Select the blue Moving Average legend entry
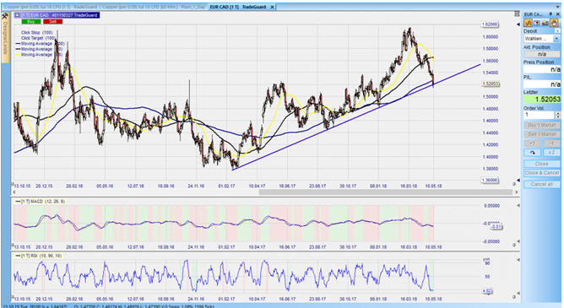The width and height of the screenshot is (564, 308). pyautogui.click(x=39, y=44)
